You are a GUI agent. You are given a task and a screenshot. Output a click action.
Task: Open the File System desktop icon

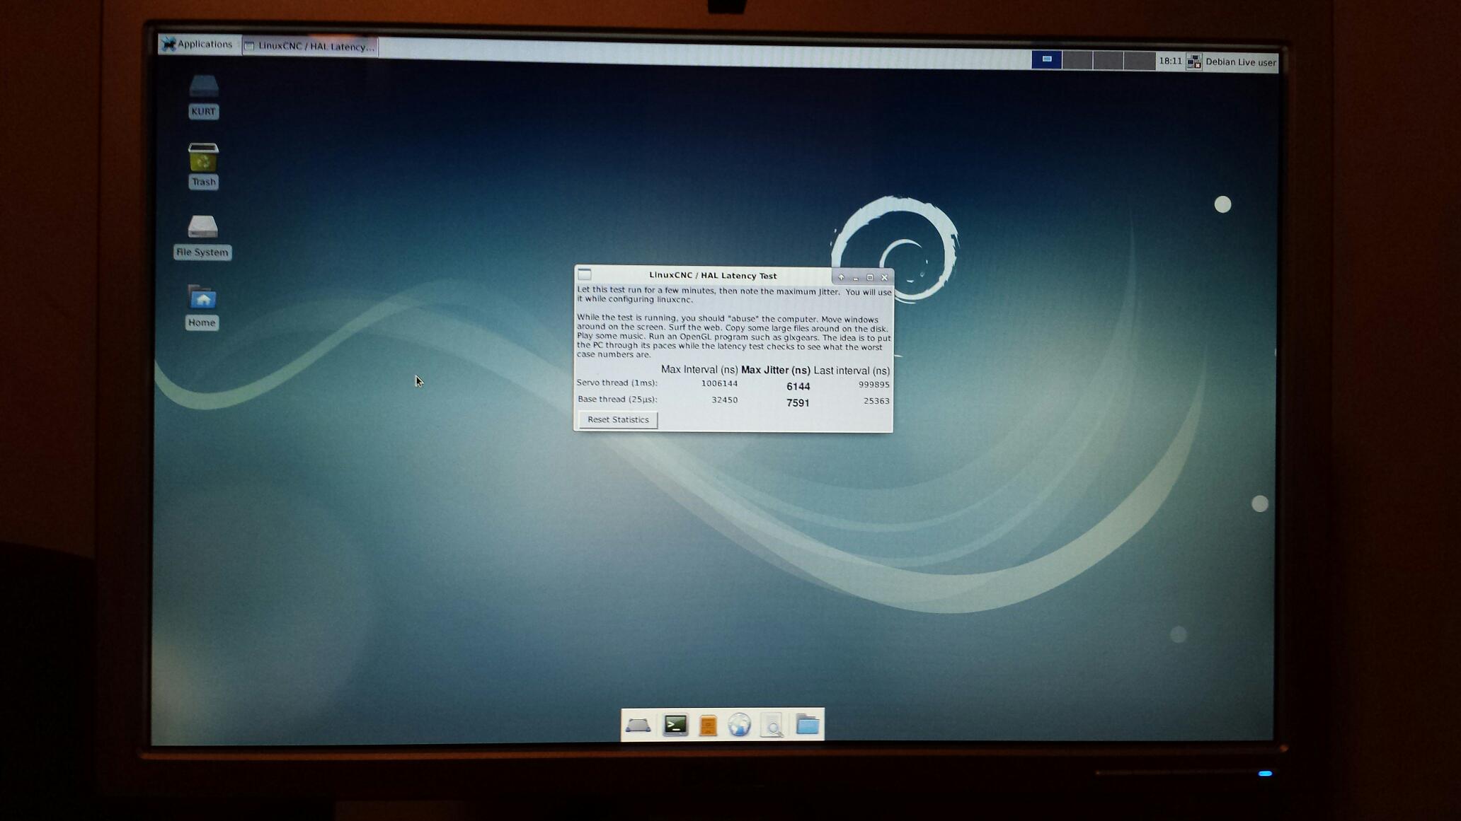202,236
